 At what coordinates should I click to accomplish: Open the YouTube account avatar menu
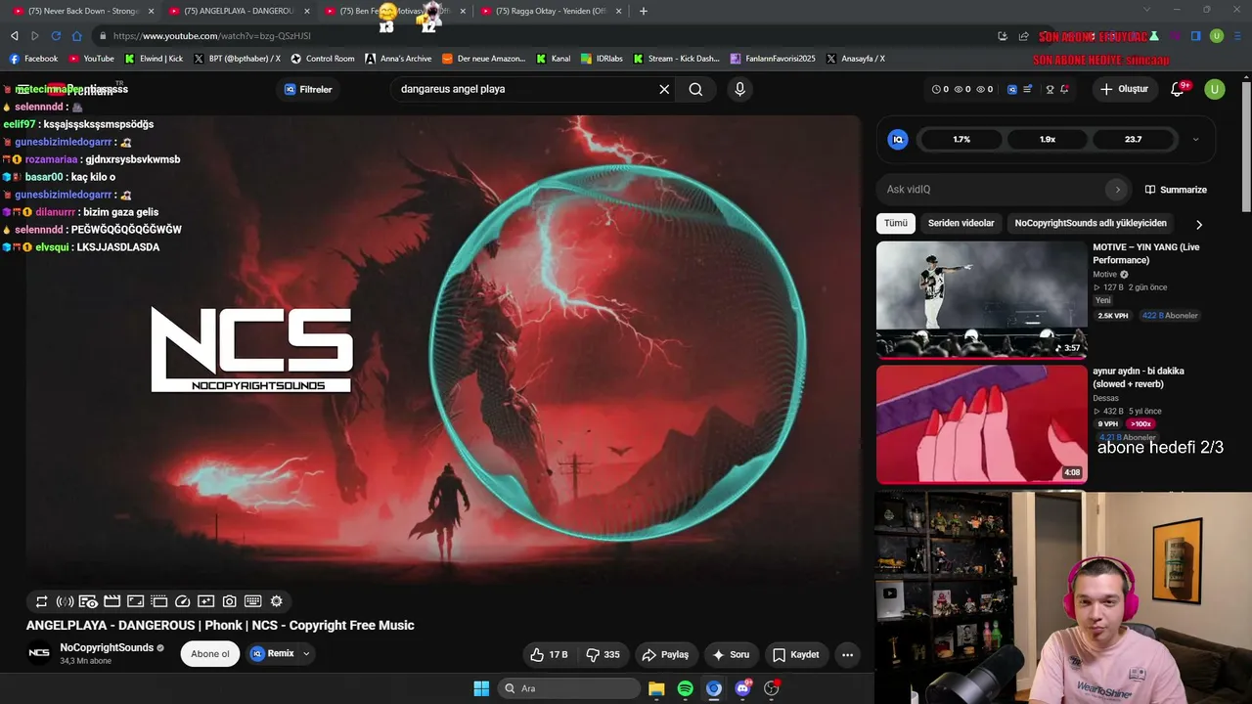pos(1214,89)
